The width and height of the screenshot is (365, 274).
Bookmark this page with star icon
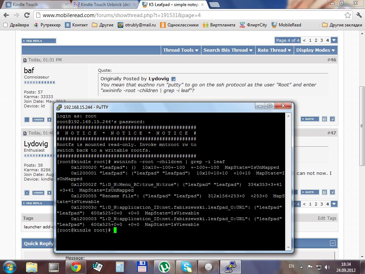[348, 15]
